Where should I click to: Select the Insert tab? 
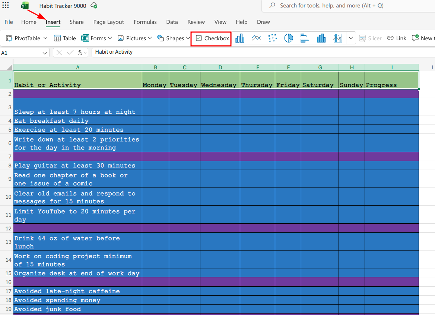pos(53,22)
